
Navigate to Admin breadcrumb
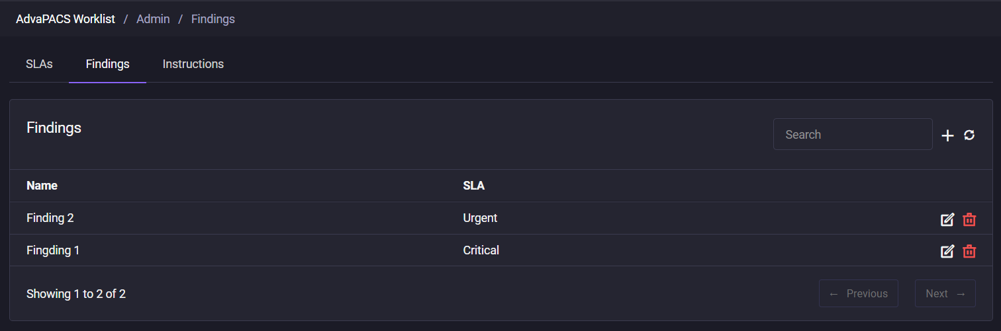click(153, 19)
